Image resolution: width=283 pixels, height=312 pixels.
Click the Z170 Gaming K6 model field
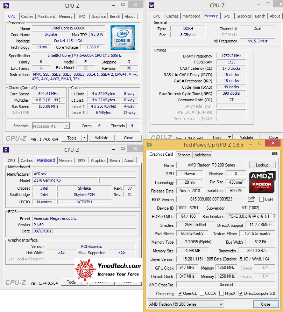click(x=65, y=180)
